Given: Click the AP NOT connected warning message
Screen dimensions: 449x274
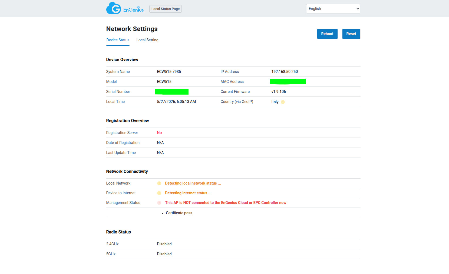Looking at the screenshot, I should 226,203.
